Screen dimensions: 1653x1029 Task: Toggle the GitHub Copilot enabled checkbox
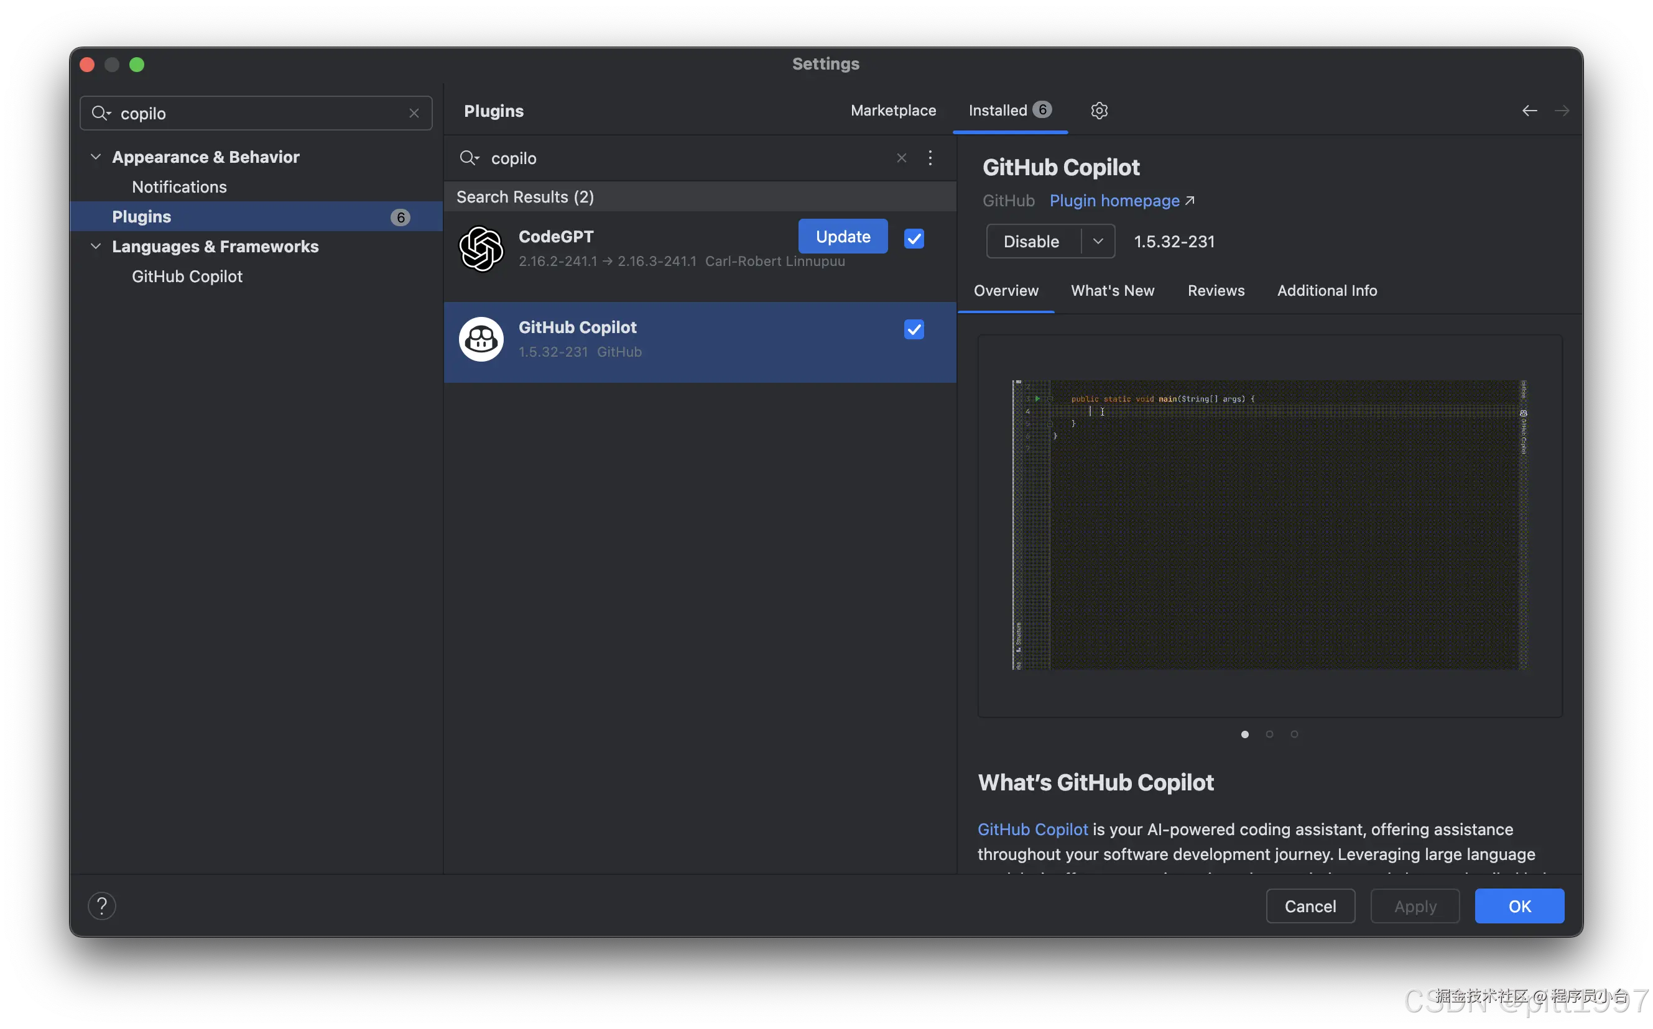pyautogui.click(x=914, y=329)
